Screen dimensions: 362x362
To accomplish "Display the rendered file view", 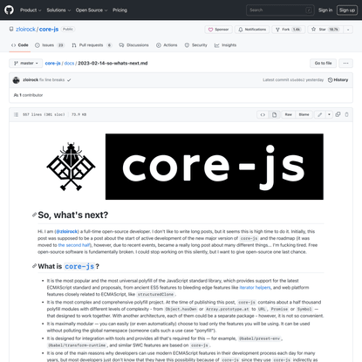I will click(274, 114).
